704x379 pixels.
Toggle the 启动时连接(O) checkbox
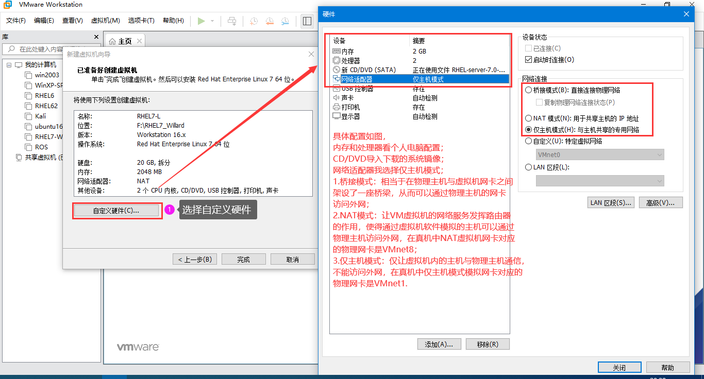tap(528, 60)
